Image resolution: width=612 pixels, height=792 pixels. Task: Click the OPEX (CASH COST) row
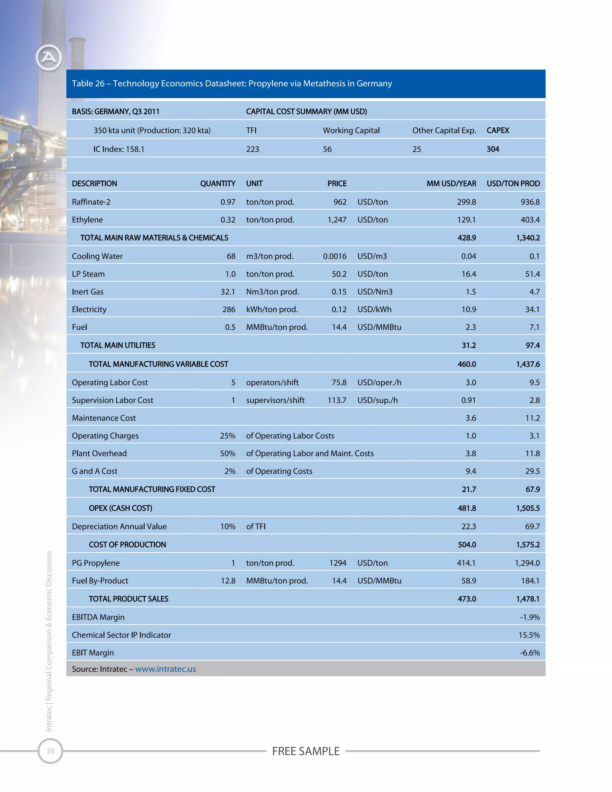pos(120,508)
